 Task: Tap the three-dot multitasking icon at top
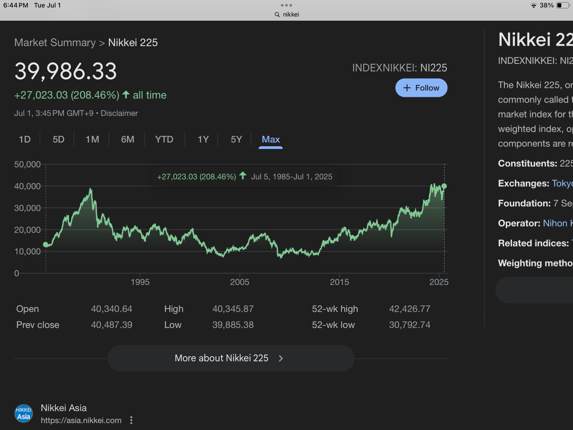coord(286,5)
